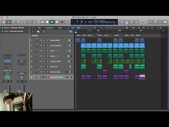Click the blue EnVerb plugin slot

(x=7, y=61)
